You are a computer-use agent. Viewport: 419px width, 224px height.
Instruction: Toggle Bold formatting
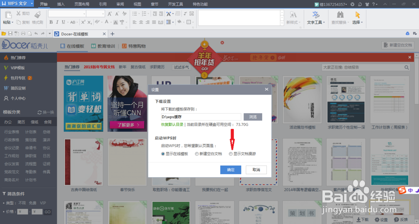coord(51,22)
